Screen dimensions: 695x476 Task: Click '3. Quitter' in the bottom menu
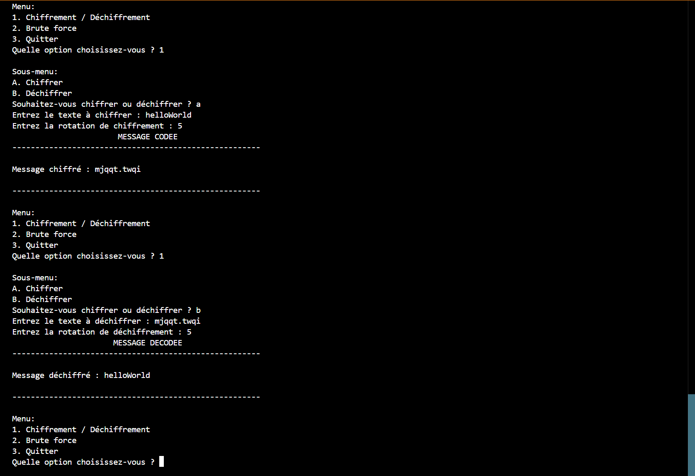35,451
